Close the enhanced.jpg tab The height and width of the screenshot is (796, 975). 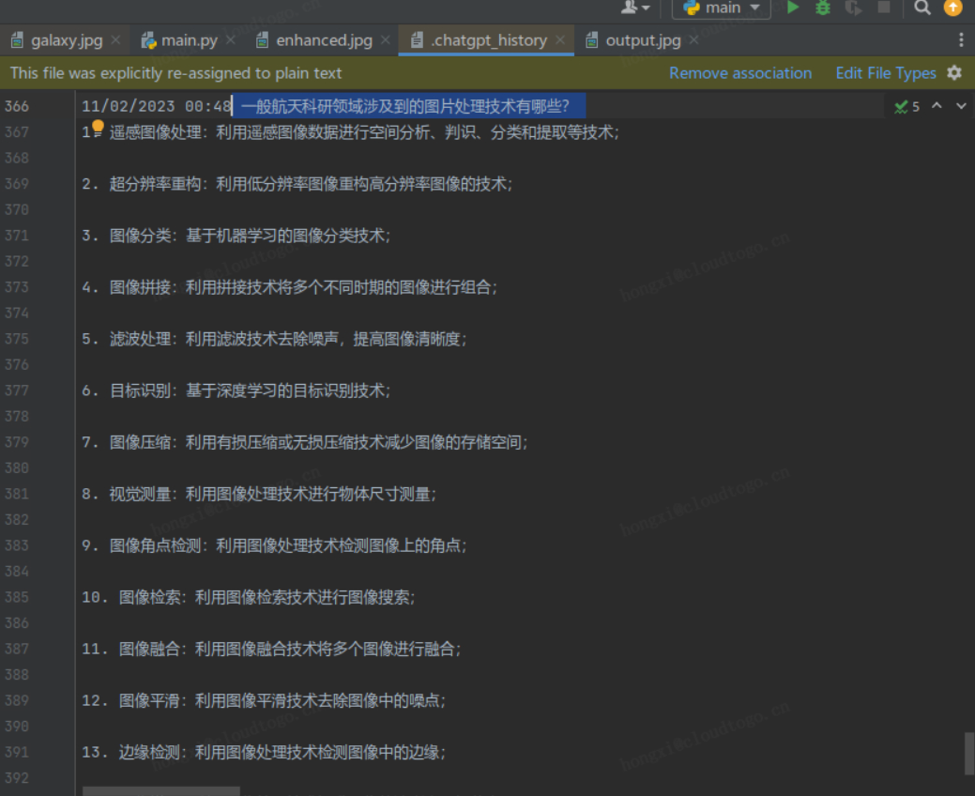tap(385, 39)
